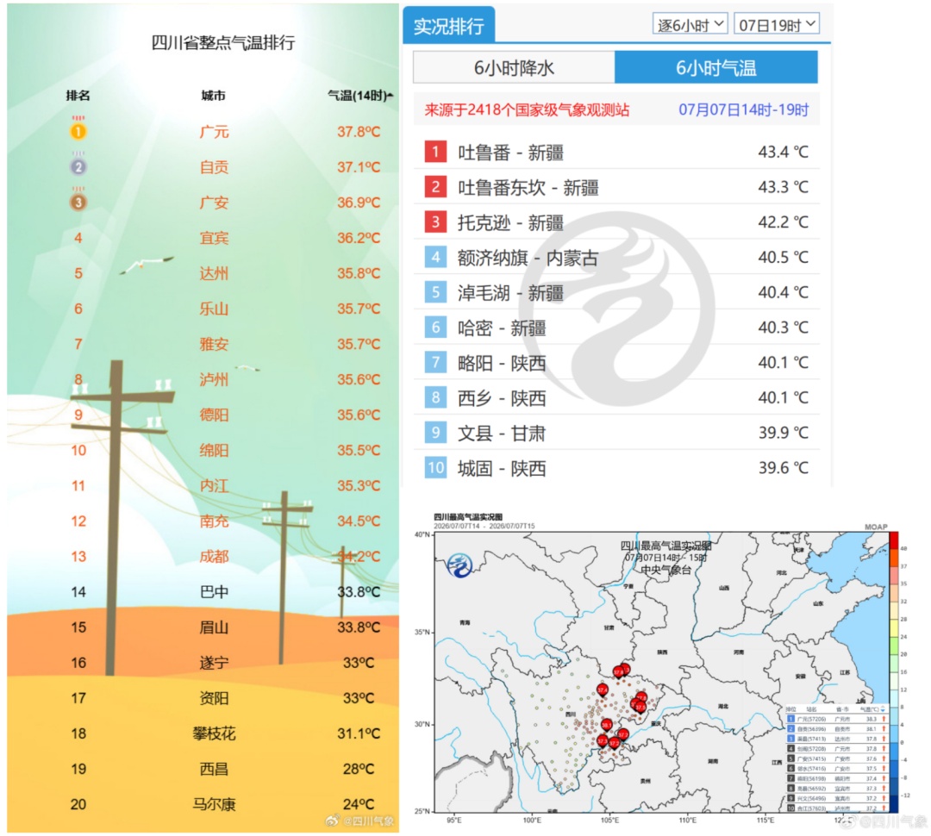Click the rank 1 badge in the map table
Viewport: 931px width, 836px height.
[x=790, y=719]
